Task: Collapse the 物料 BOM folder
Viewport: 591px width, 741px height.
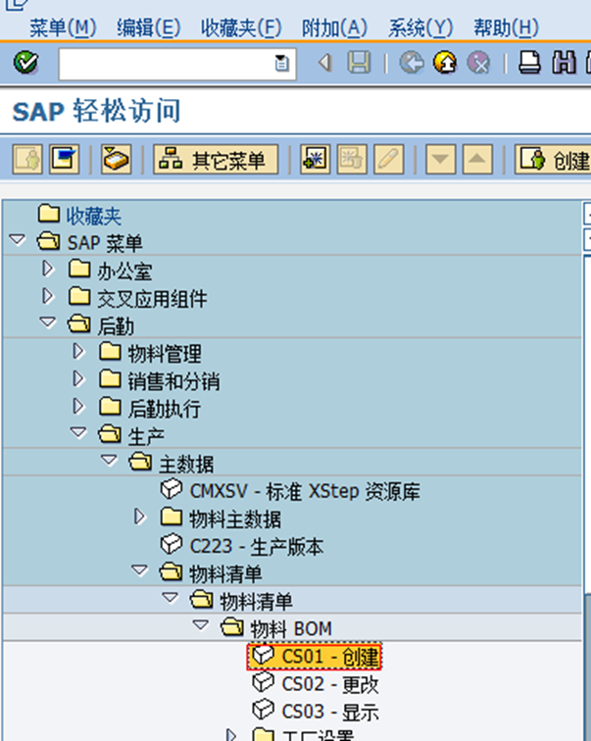Action: [201, 625]
